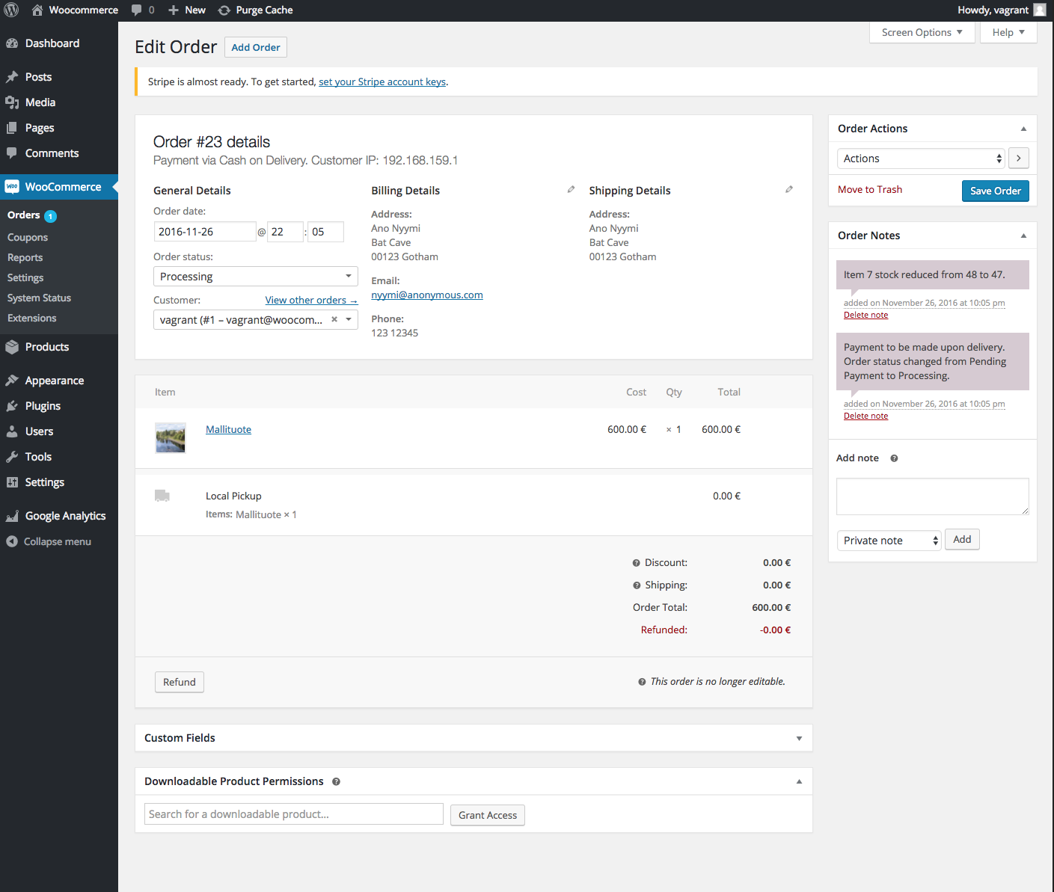Delete the stock reduced note
The width and height of the screenshot is (1054, 892).
point(866,315)
